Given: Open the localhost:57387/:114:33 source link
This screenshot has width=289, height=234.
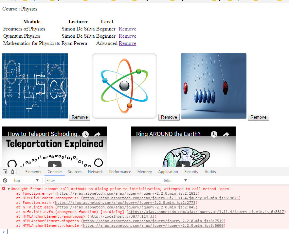Looking at the screenshot, I should click(122, 216).
